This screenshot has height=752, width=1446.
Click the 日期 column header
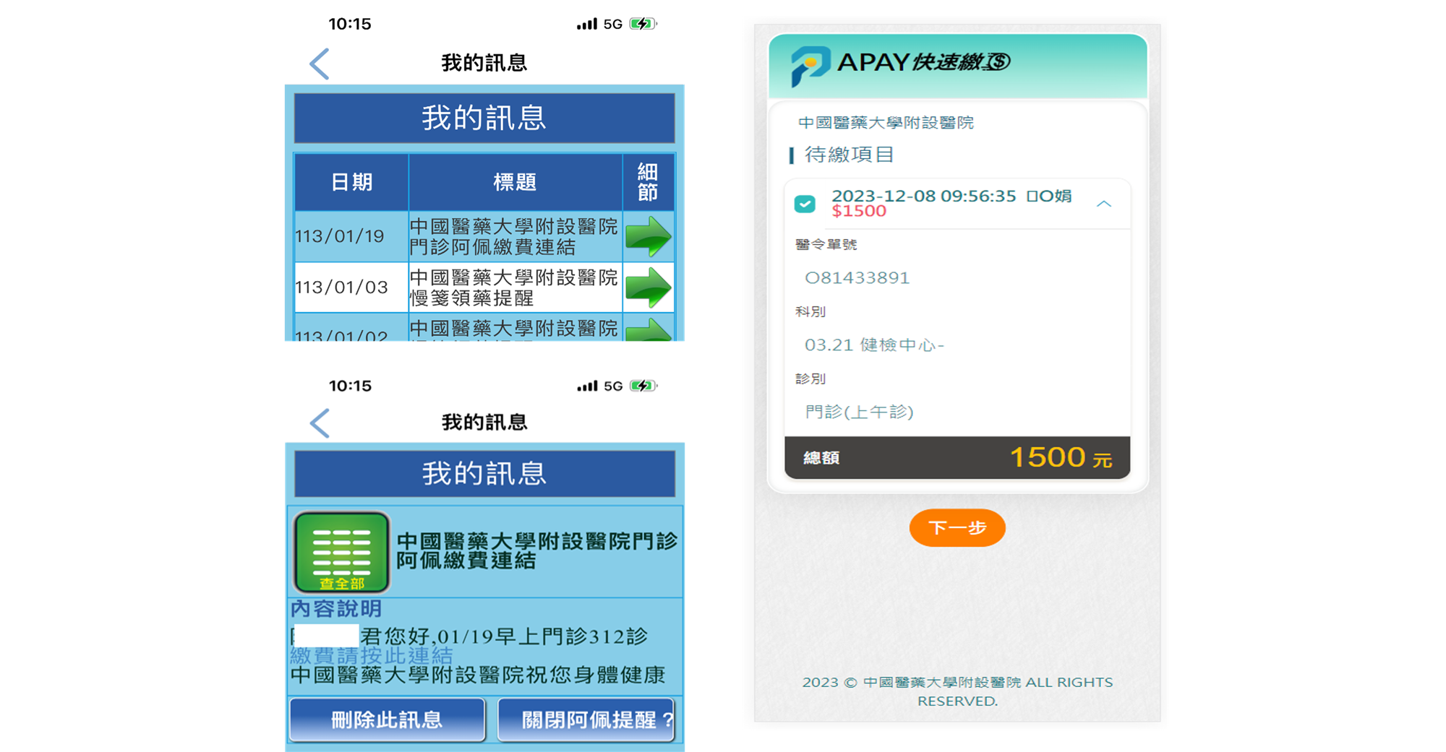351,182
